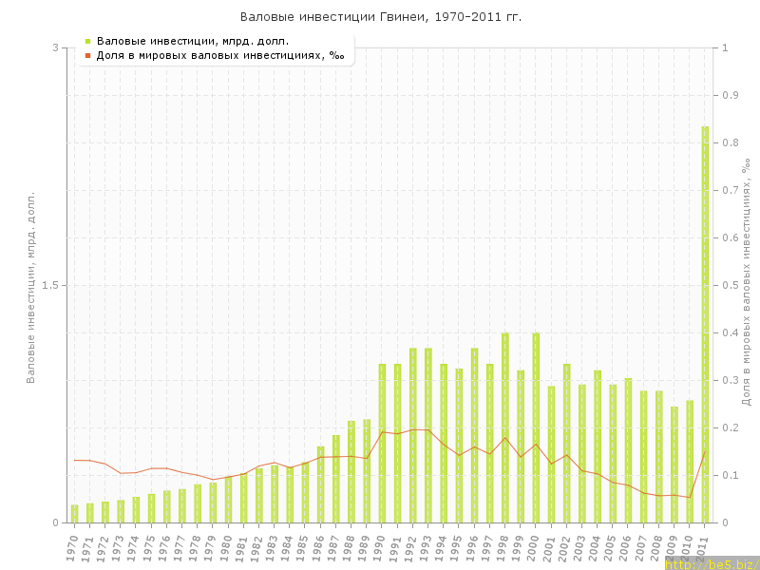Image resolution: width=760 pixels, height=570 pixels.
Task: Click the orange legend marker for Доля series
Action: 87,55
